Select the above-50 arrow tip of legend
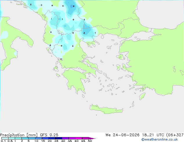The image size is (184, 142). click(x=92, y=138)
